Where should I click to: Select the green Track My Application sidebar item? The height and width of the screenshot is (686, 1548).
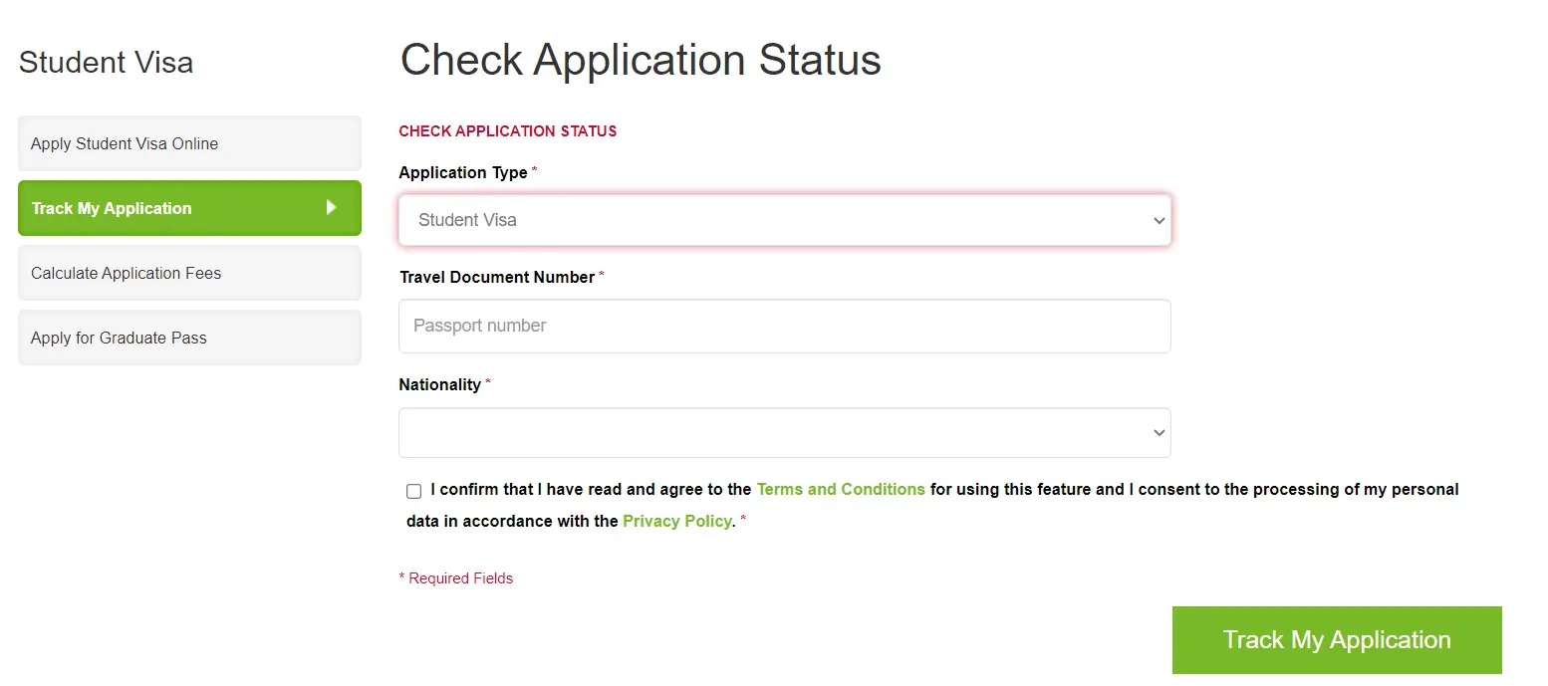tap(189, 208)
